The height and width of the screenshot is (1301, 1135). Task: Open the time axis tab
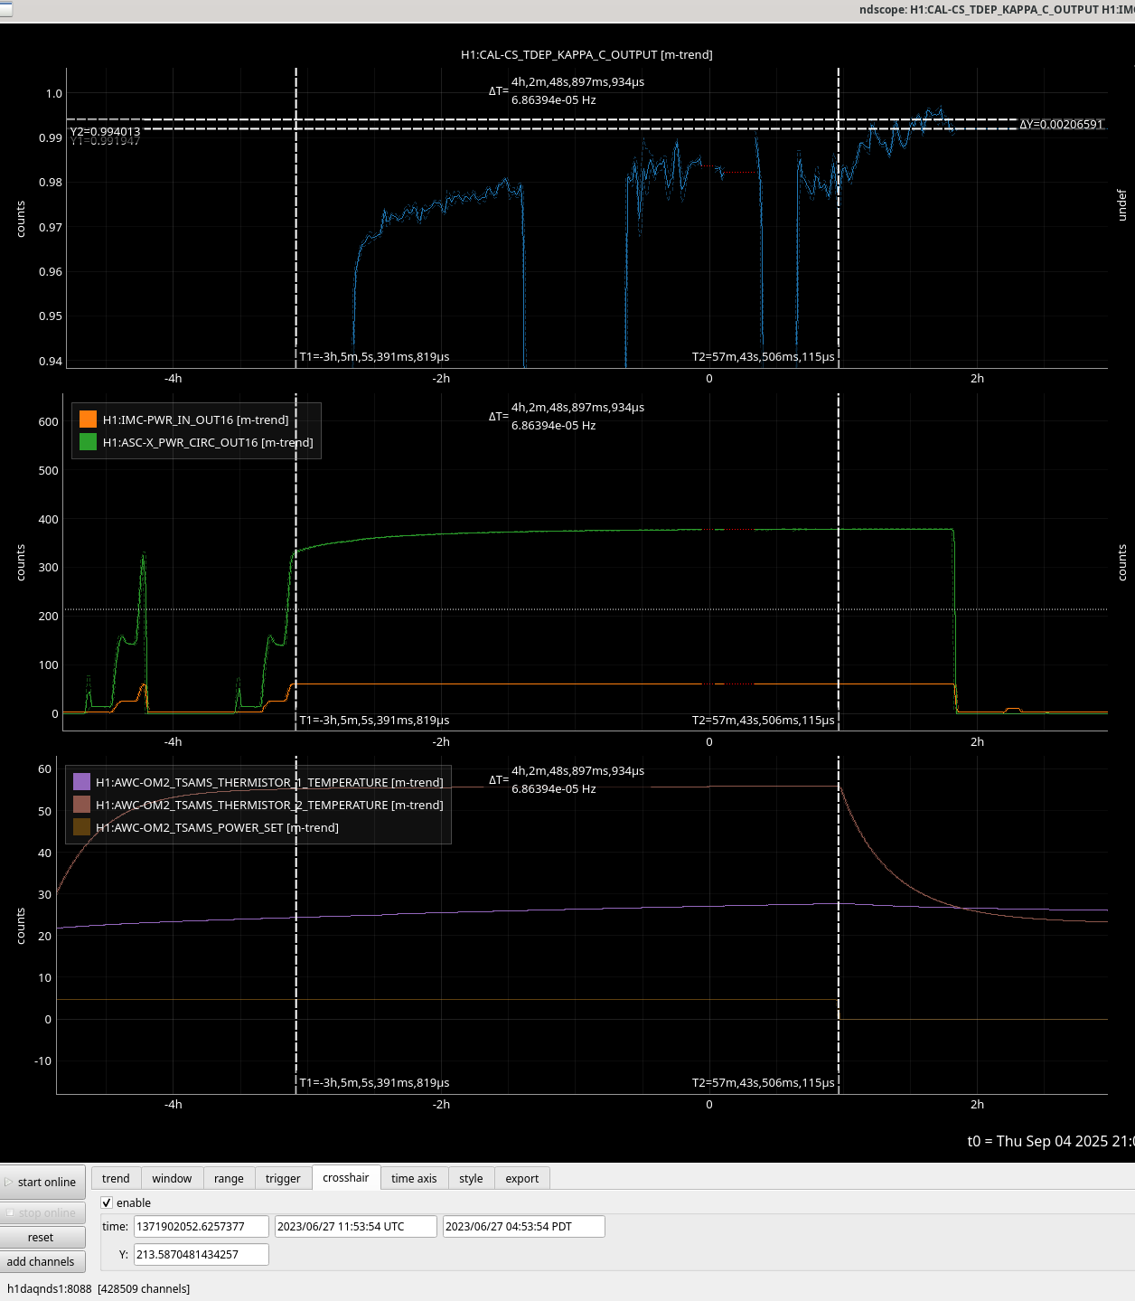(x=414, y=1178)
